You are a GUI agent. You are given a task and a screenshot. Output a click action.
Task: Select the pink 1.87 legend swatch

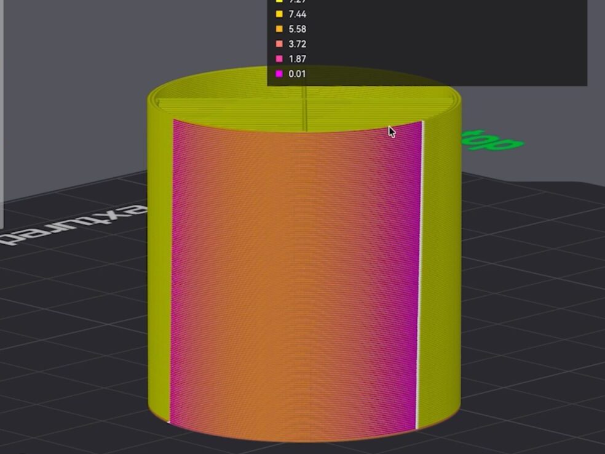click(x=279, y=59)
